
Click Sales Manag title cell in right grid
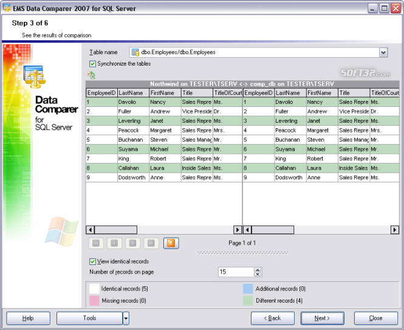(354, 140)
